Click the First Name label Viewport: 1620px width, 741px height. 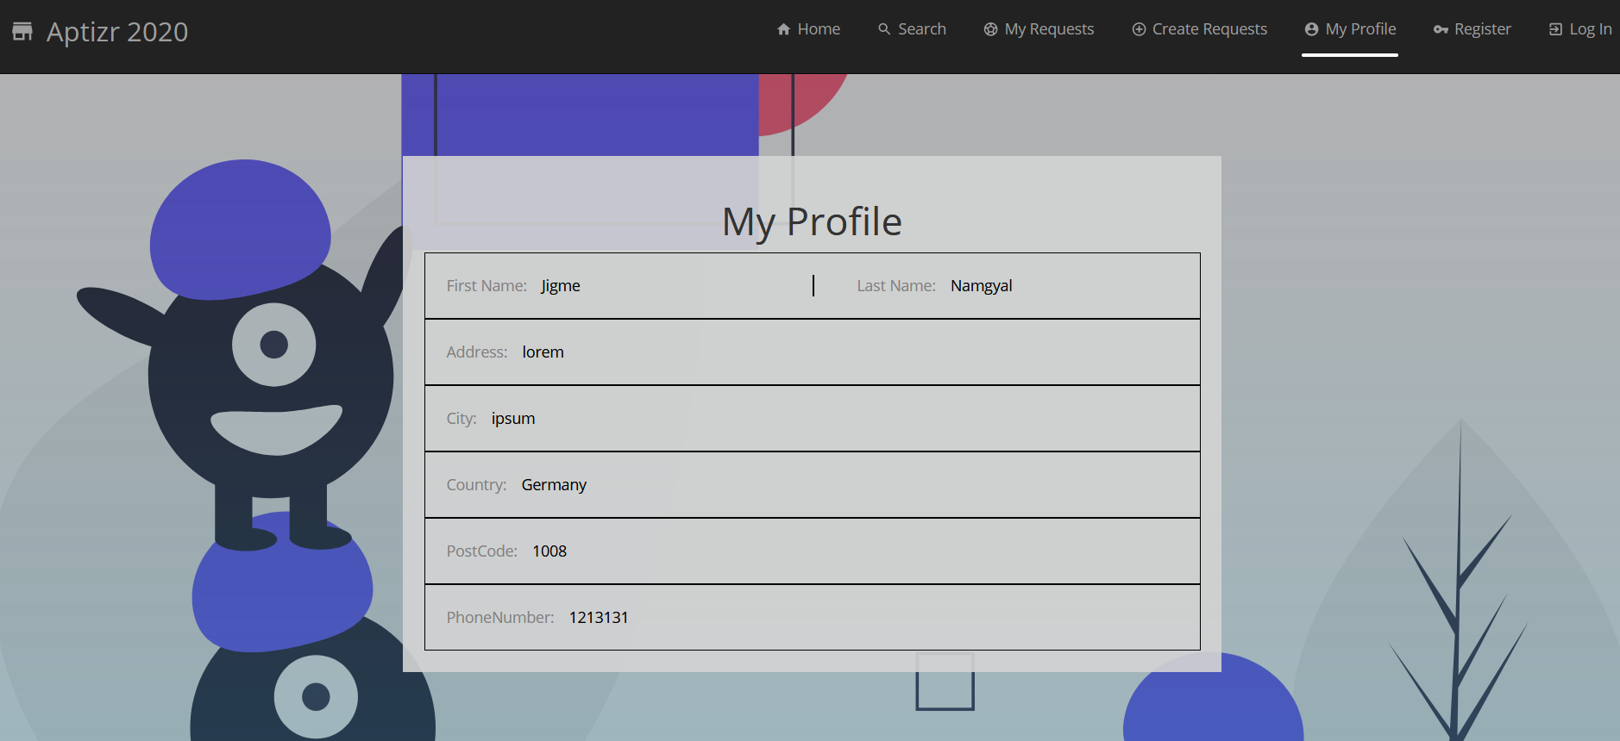(487, 286)
